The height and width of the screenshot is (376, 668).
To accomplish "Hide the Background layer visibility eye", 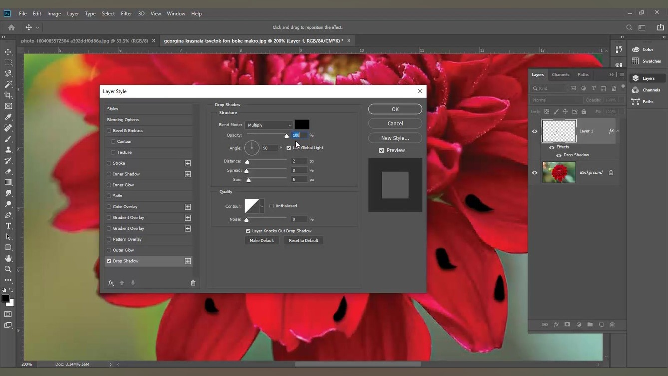I will pyautogui.click(x=535, y=173).
